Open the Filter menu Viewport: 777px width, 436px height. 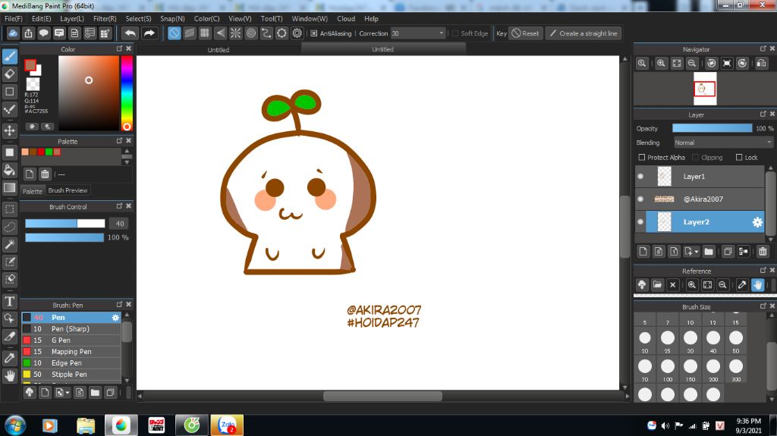[105, 18]
